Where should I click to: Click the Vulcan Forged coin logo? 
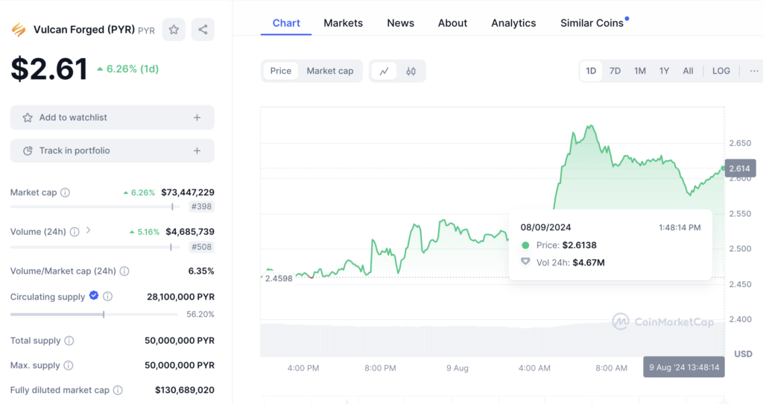click(x=19, y=30)
